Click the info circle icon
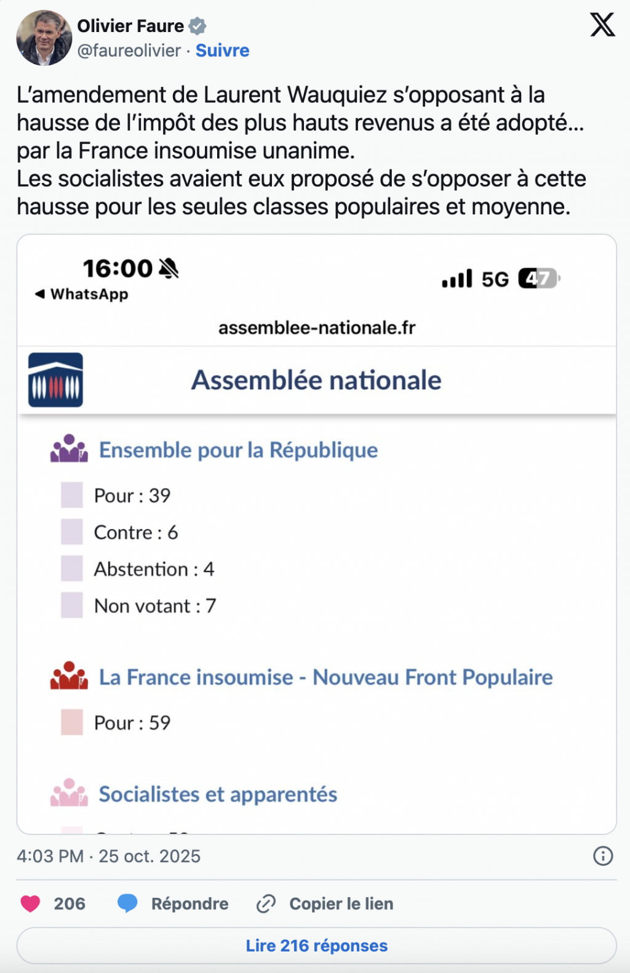The height and width of the screenshot is (973, 630). pyautogui.click(x=602, y=856)
